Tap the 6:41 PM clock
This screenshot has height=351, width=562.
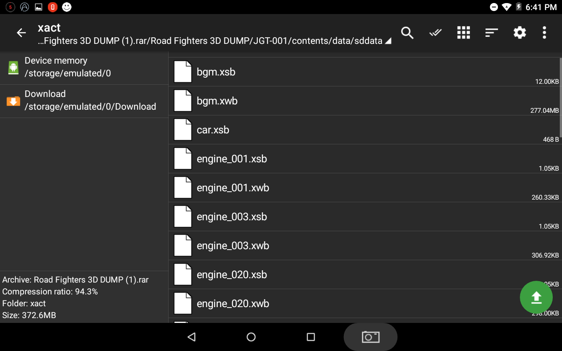pyautogui.click(x=541, y=7)
